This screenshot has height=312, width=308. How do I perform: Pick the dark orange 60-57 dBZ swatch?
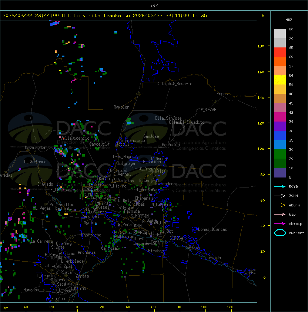coord(280,62)
